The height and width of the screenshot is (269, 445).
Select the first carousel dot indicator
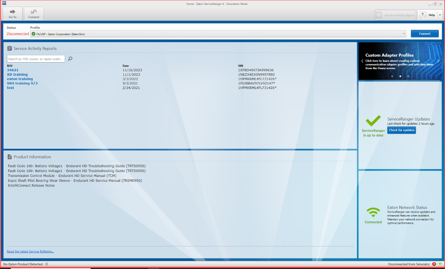[392, 76]
